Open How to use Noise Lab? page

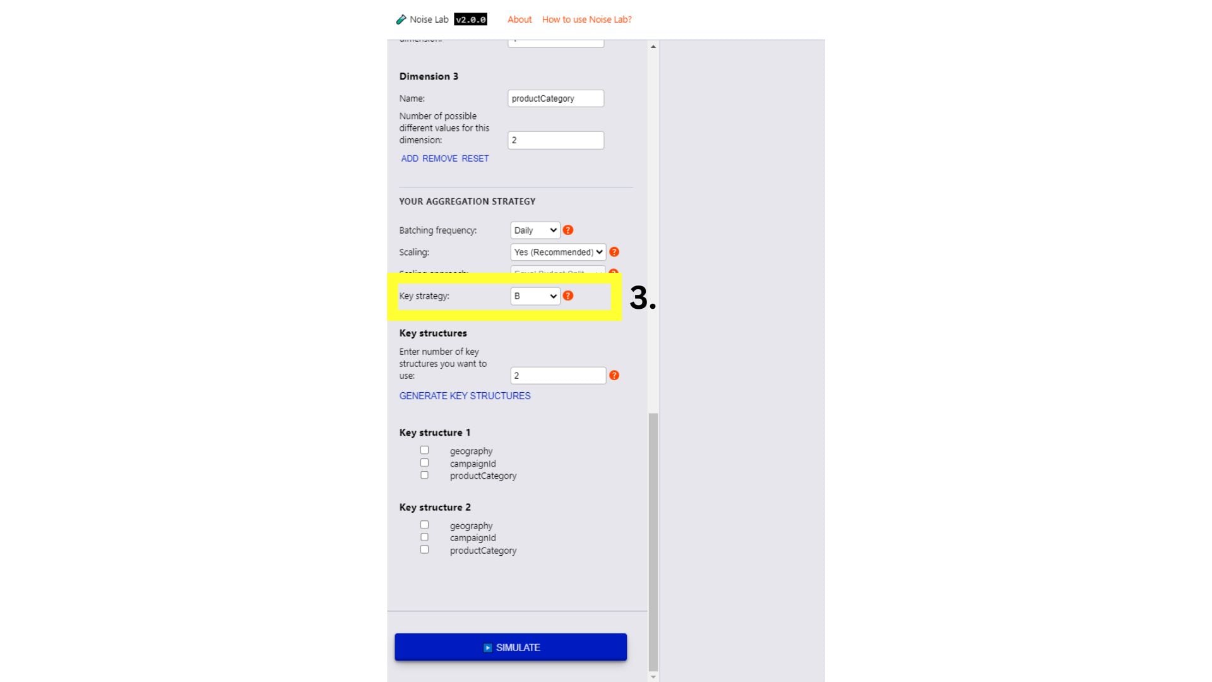587,19
